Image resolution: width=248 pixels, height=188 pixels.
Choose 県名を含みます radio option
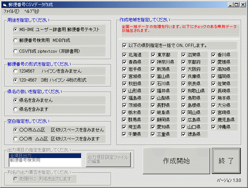coord(15,109)
